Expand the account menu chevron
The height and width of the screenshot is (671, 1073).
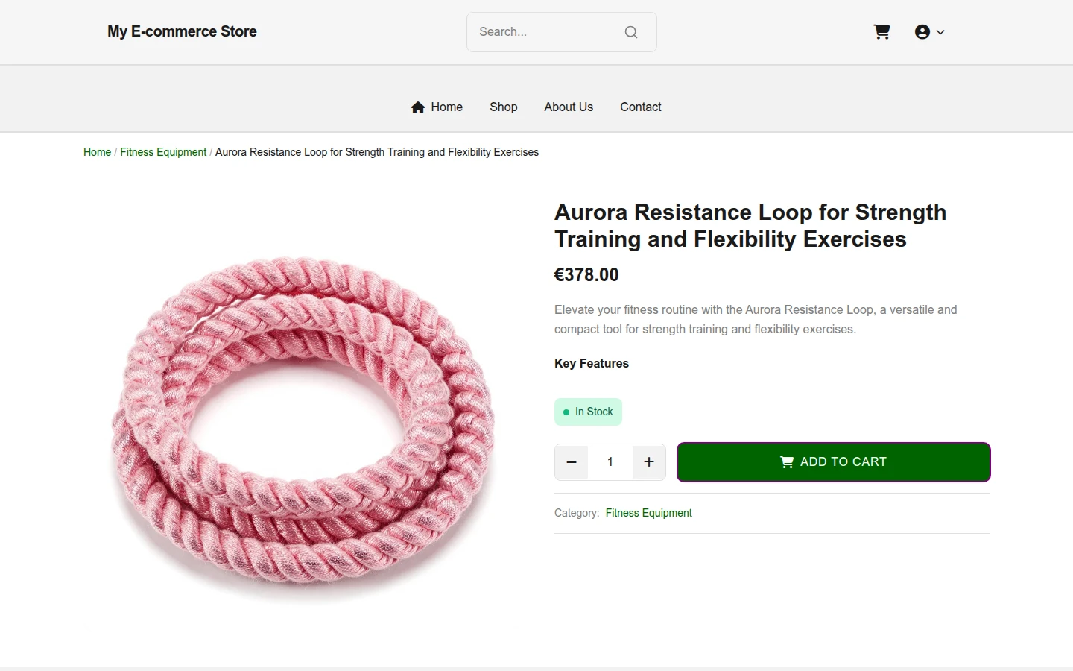point(940,32)
